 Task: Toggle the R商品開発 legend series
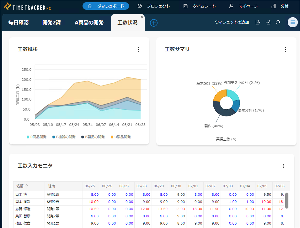tap(37, 137)
